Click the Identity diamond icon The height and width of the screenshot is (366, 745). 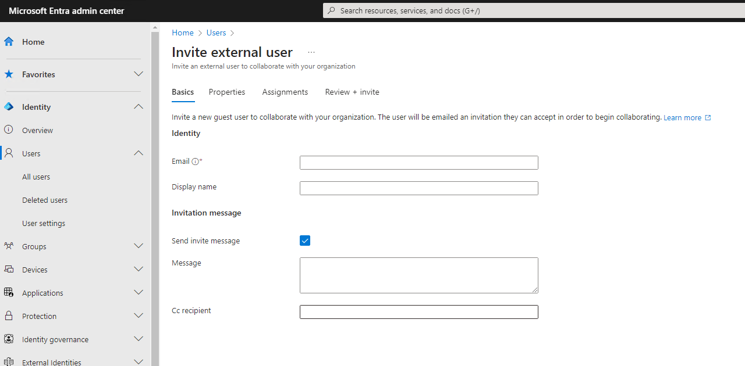9,107
